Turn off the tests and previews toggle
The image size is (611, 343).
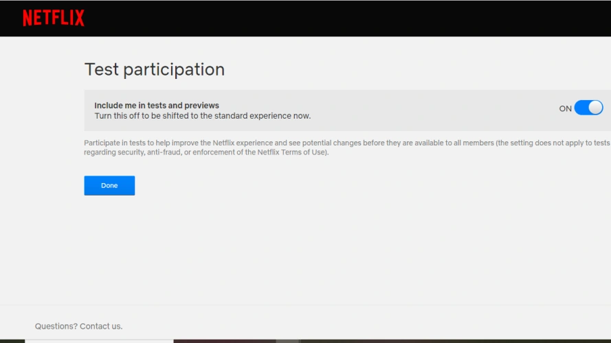tap(588, 108)
